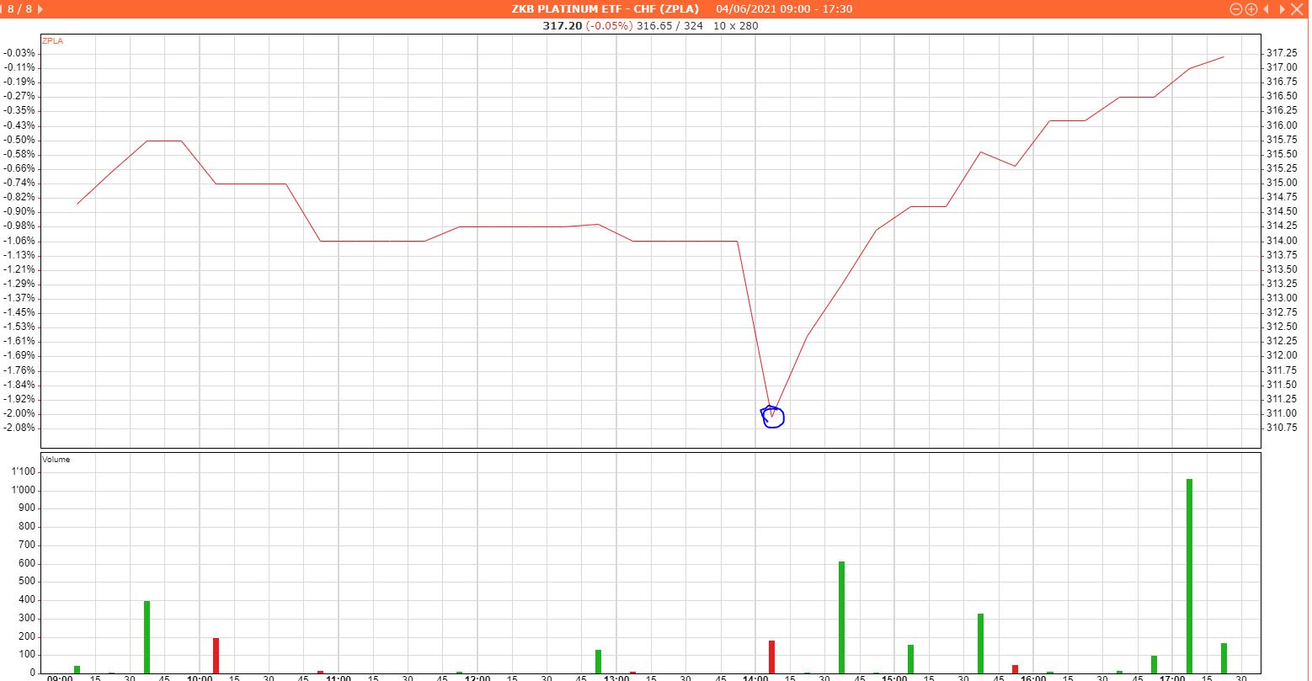The width and height of the screenshot is (1312, 681).
Task: Click the green volume bar near 600
Action: [841, 617]
